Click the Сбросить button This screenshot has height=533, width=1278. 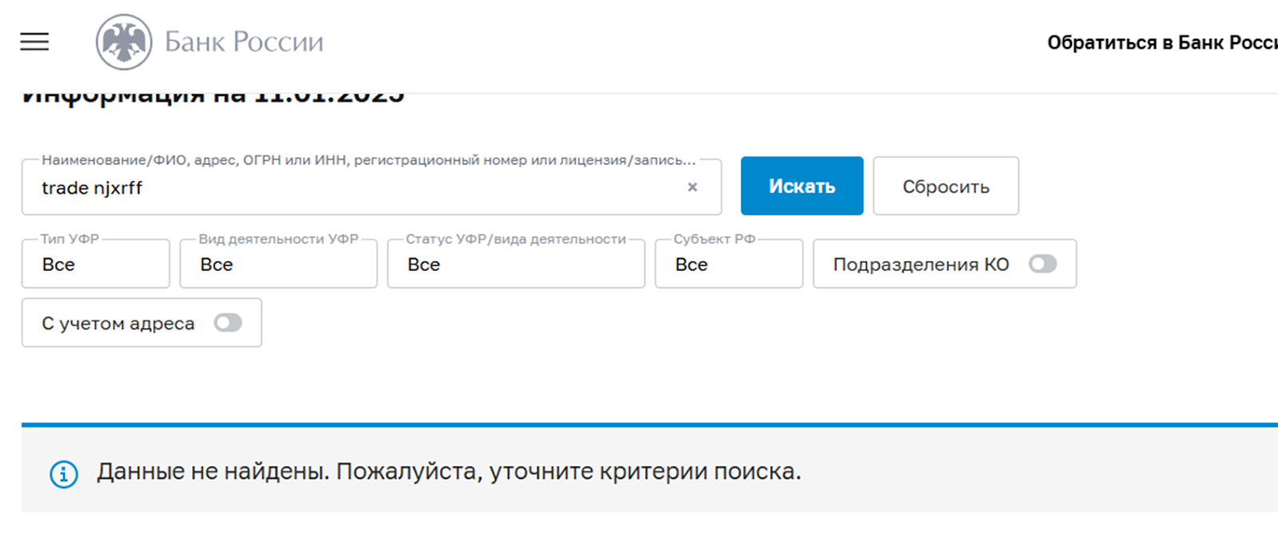pyautogui.click(x=946, y=187)
